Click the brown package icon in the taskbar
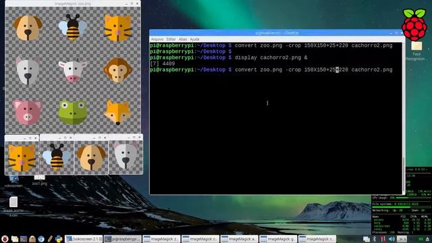Image resolution: width=432 pixels, height=243 pixels. click(32, 239)
